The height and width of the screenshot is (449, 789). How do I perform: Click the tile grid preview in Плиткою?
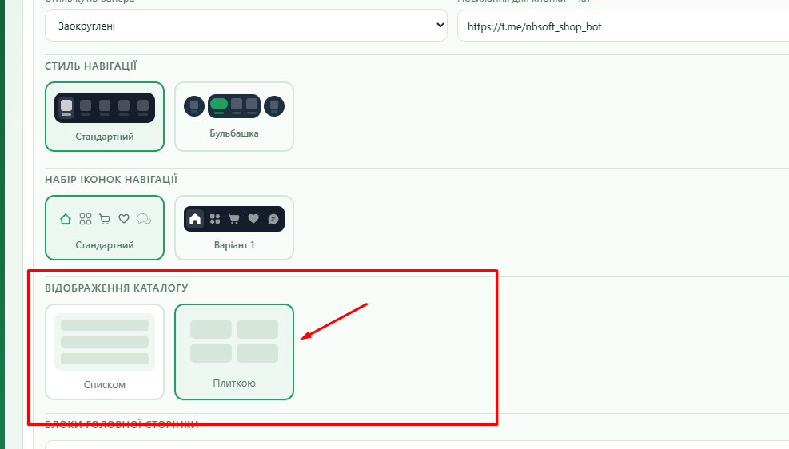(234, 341)
